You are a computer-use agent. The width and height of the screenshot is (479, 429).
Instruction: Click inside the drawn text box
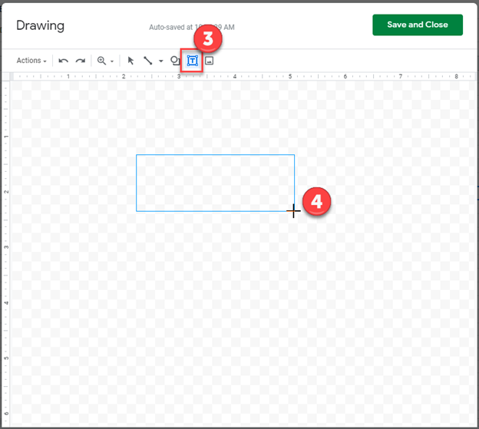(215, 183)
